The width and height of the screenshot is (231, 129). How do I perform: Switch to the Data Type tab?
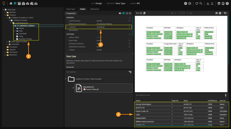click(71, 9)
